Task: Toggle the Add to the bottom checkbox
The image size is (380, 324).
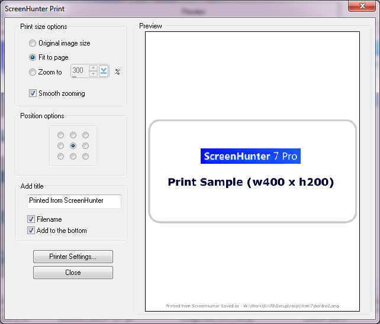Action: (x=31, y=231)
